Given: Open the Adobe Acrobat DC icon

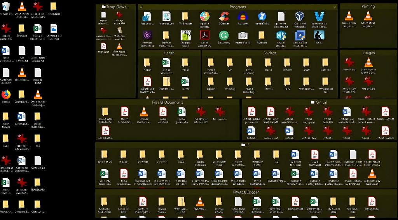Looking at the screenshot, I should tap(204, 36).
